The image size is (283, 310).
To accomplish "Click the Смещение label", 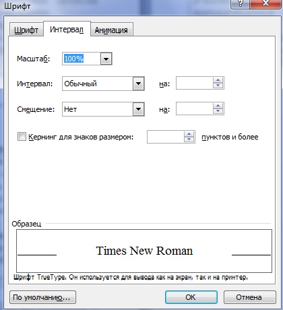I will pyautogui.click(x=36, y=109).
